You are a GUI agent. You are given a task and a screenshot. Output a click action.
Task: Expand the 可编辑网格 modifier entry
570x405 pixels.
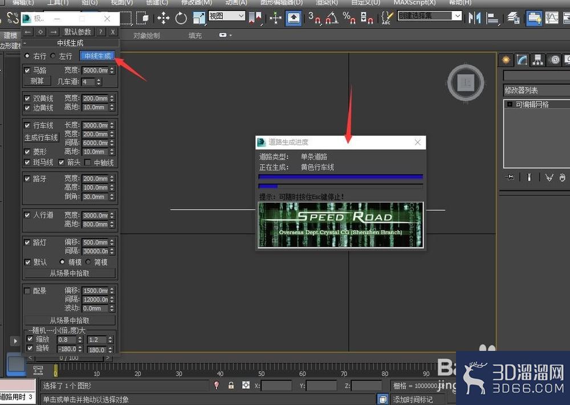(x=510, y=104)
